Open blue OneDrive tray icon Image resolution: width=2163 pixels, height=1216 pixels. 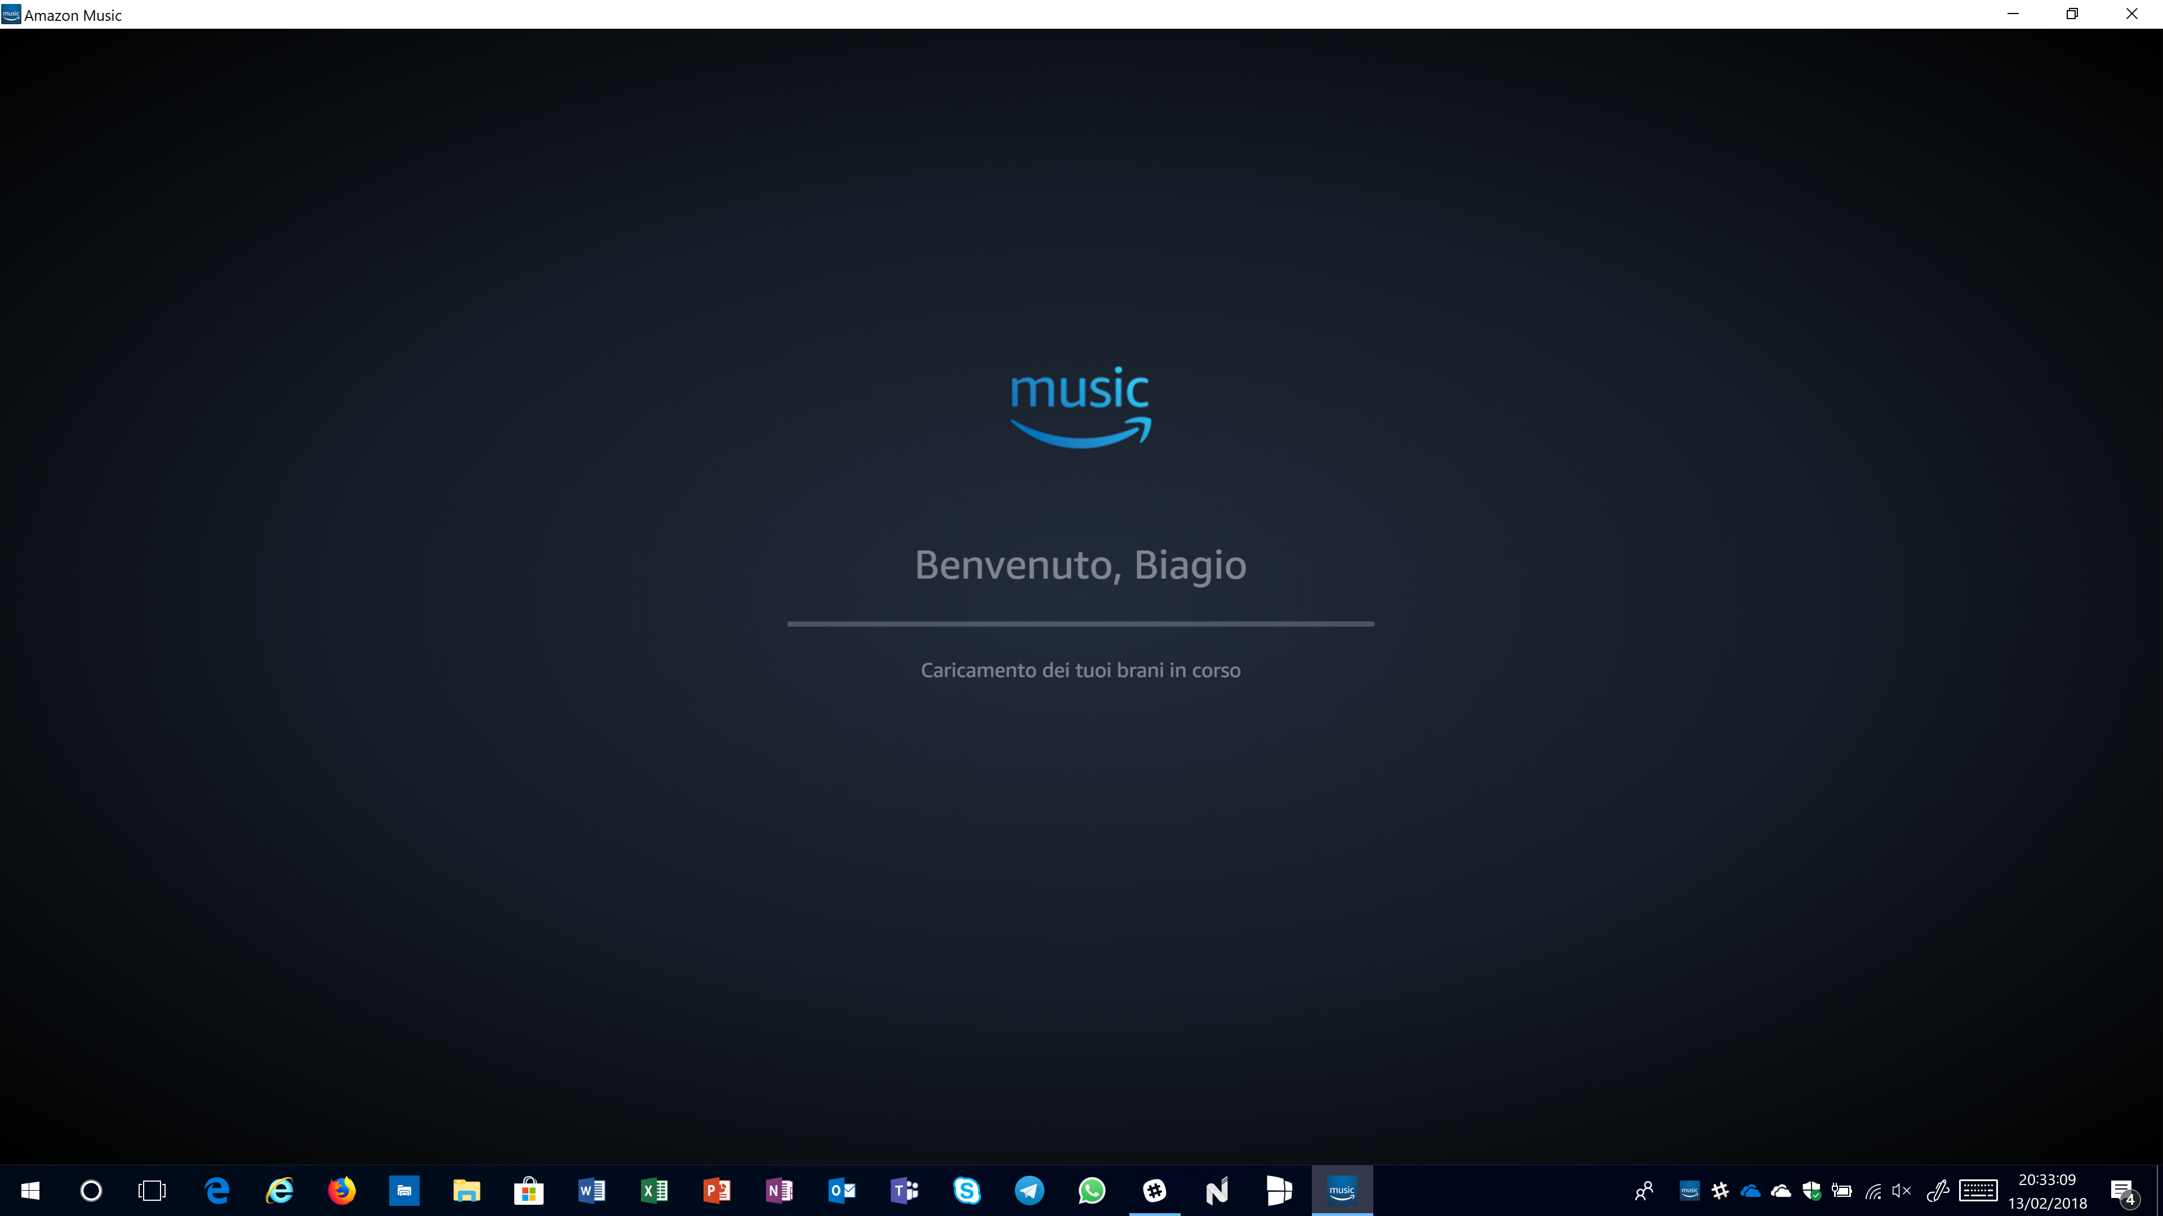pyautogui.click(x=1751, y=1190)
